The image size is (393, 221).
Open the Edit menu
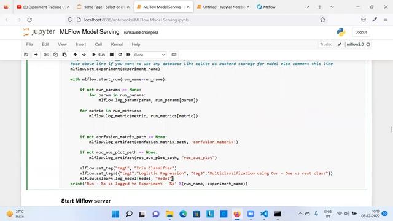click(x=45, y=44)
